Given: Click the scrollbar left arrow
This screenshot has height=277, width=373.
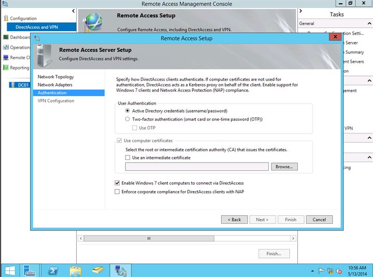Looking at the screenshot, I should [81, 238].
